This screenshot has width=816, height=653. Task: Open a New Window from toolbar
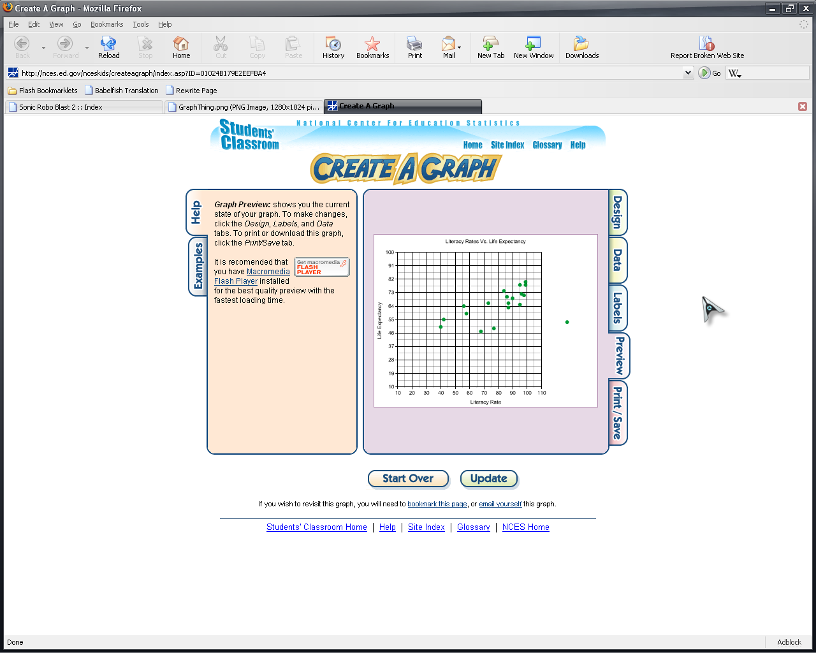tap(534, 44)
